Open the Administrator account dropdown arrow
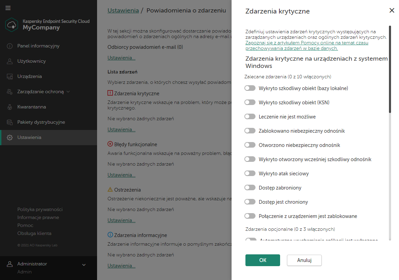Viewport: 399px width, 280px height. [84, 265]
